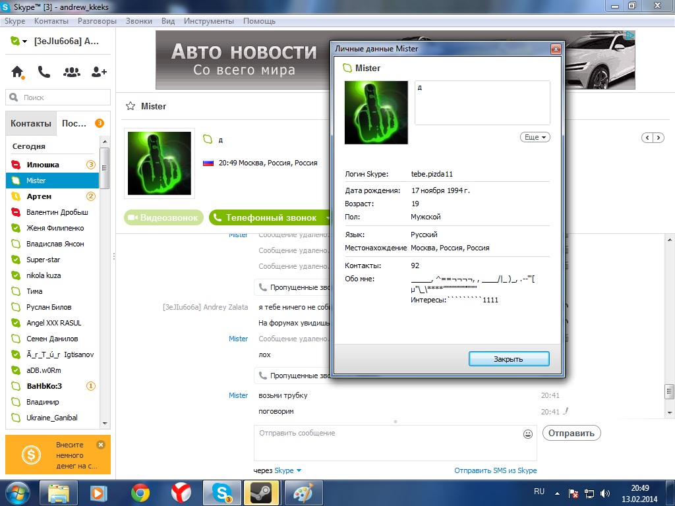Open the Еще dropdown in dialog
The image size is (675, 506).
[x=535, y=137]
